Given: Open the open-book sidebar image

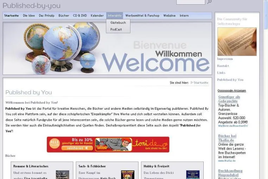Looking at the screenshot, I should click(237, 42).
